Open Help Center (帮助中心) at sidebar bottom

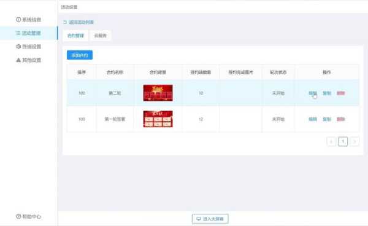[28, 216]
